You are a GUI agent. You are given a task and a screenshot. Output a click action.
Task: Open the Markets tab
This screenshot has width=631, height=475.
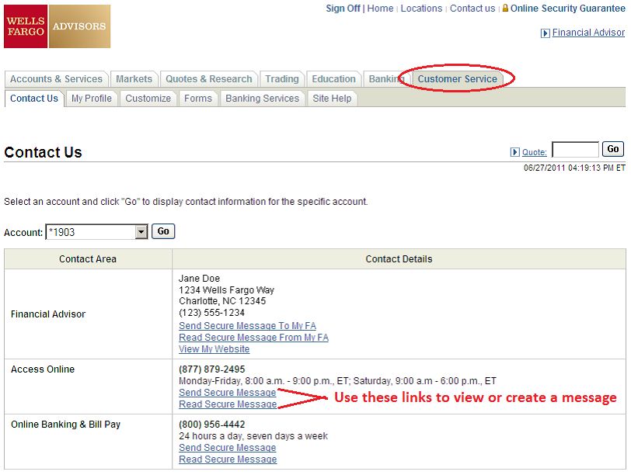coord(134,79)
